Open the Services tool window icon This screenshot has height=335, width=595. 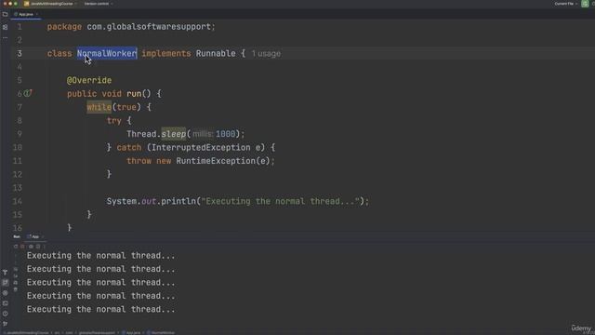pos(5,293)
